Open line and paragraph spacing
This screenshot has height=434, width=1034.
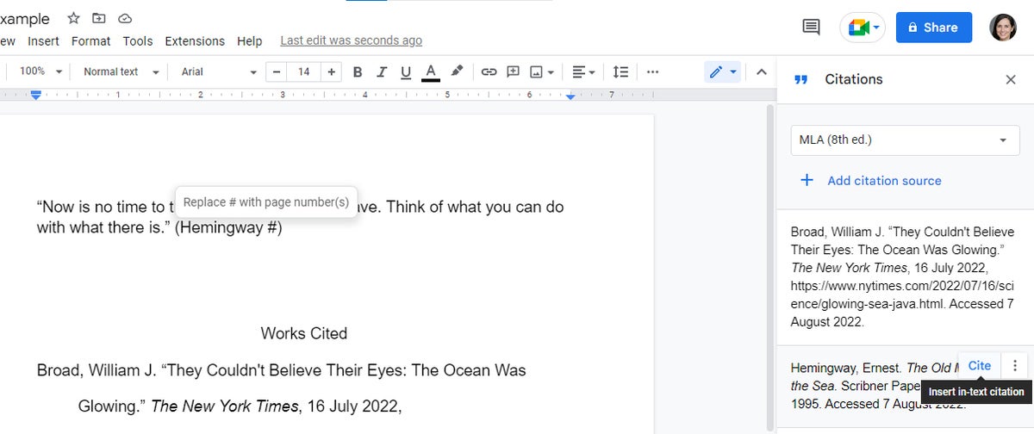(620, 72)
